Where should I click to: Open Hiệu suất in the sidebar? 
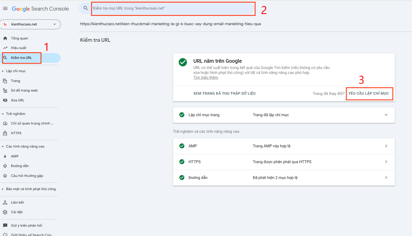19,48
